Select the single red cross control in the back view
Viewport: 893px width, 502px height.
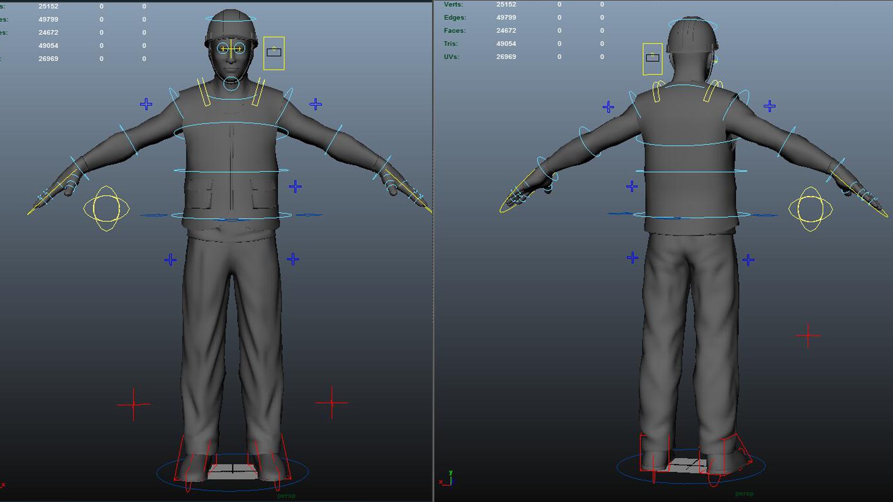point(808,336)
